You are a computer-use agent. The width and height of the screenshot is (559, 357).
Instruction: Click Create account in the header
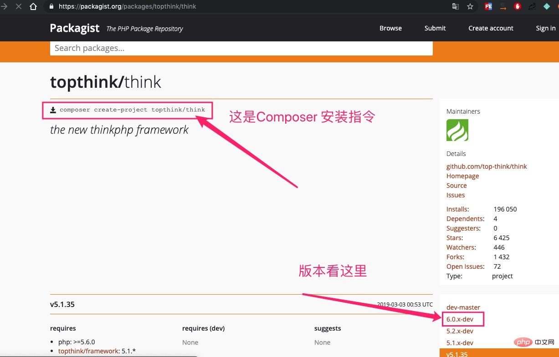pos(491,28)
